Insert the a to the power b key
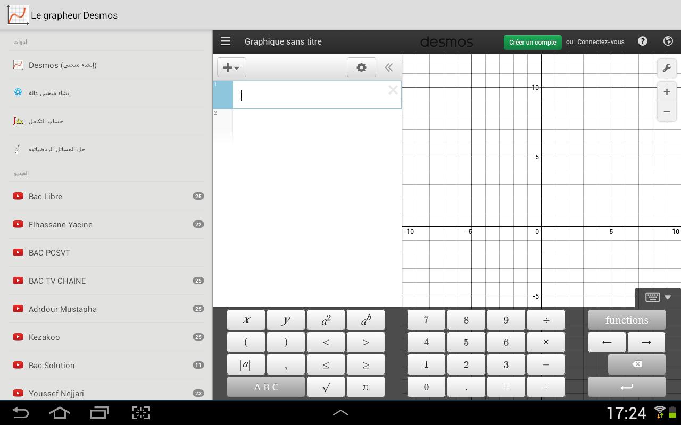 [366, 320]
